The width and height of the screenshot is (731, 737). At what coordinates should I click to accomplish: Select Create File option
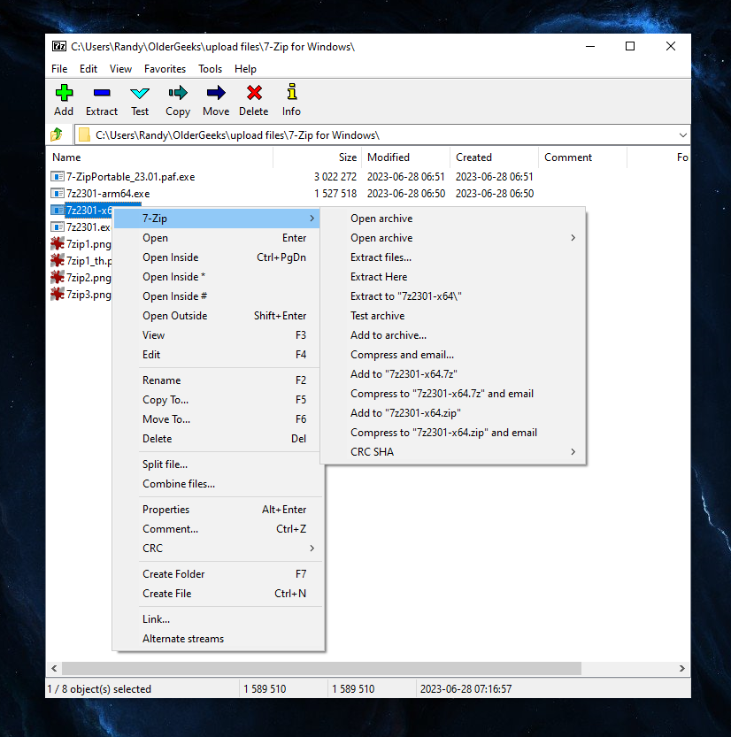pos(218,594)
